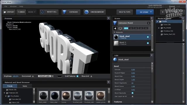Switch to the Presets tab

coord(10,86)
